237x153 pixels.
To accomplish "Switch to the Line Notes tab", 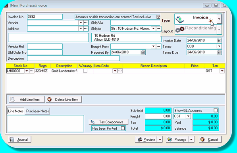I will coord(16,111).
